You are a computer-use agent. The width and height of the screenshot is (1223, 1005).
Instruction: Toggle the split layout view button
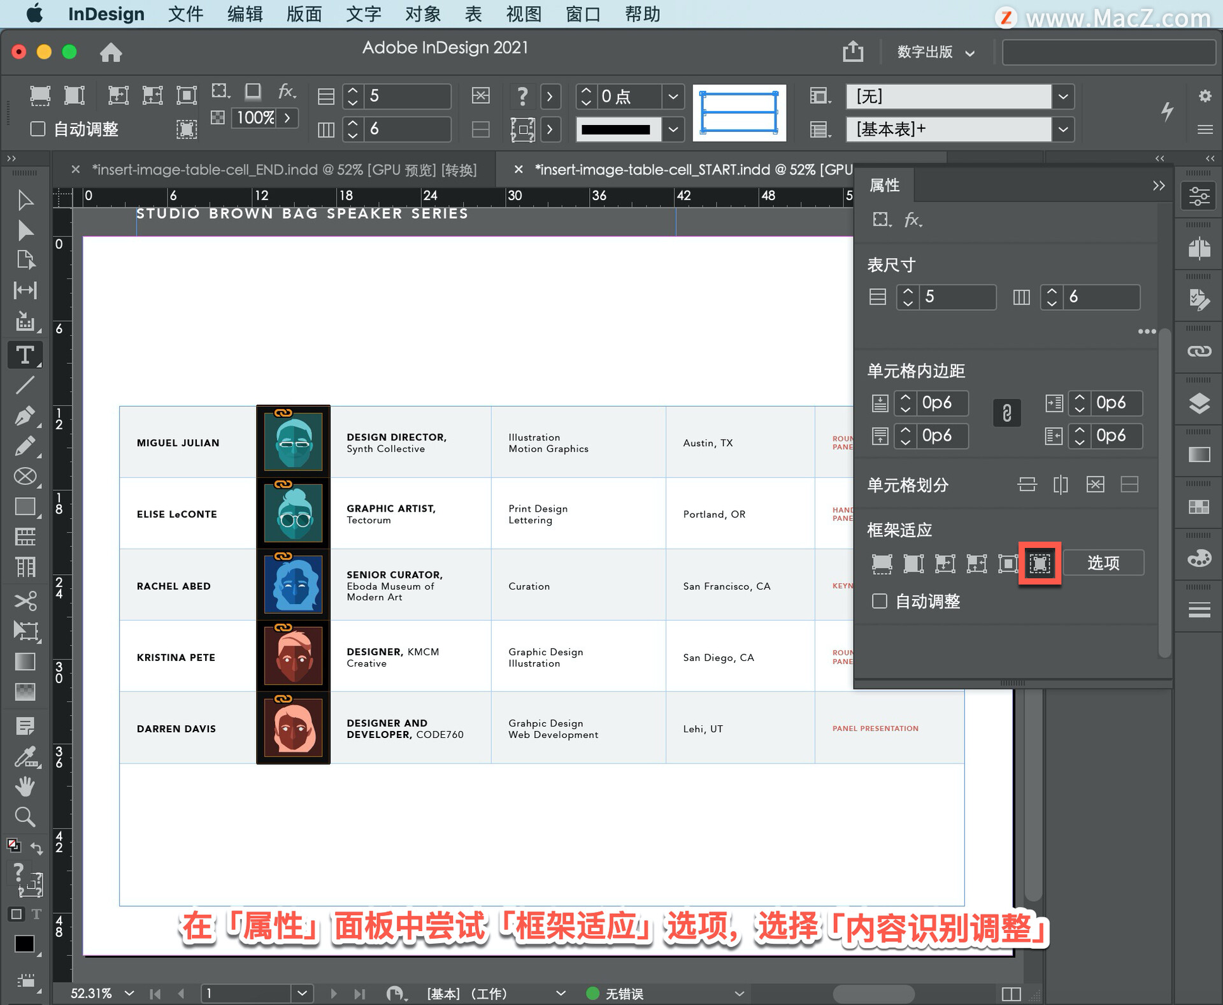[x=1011, y=994]
